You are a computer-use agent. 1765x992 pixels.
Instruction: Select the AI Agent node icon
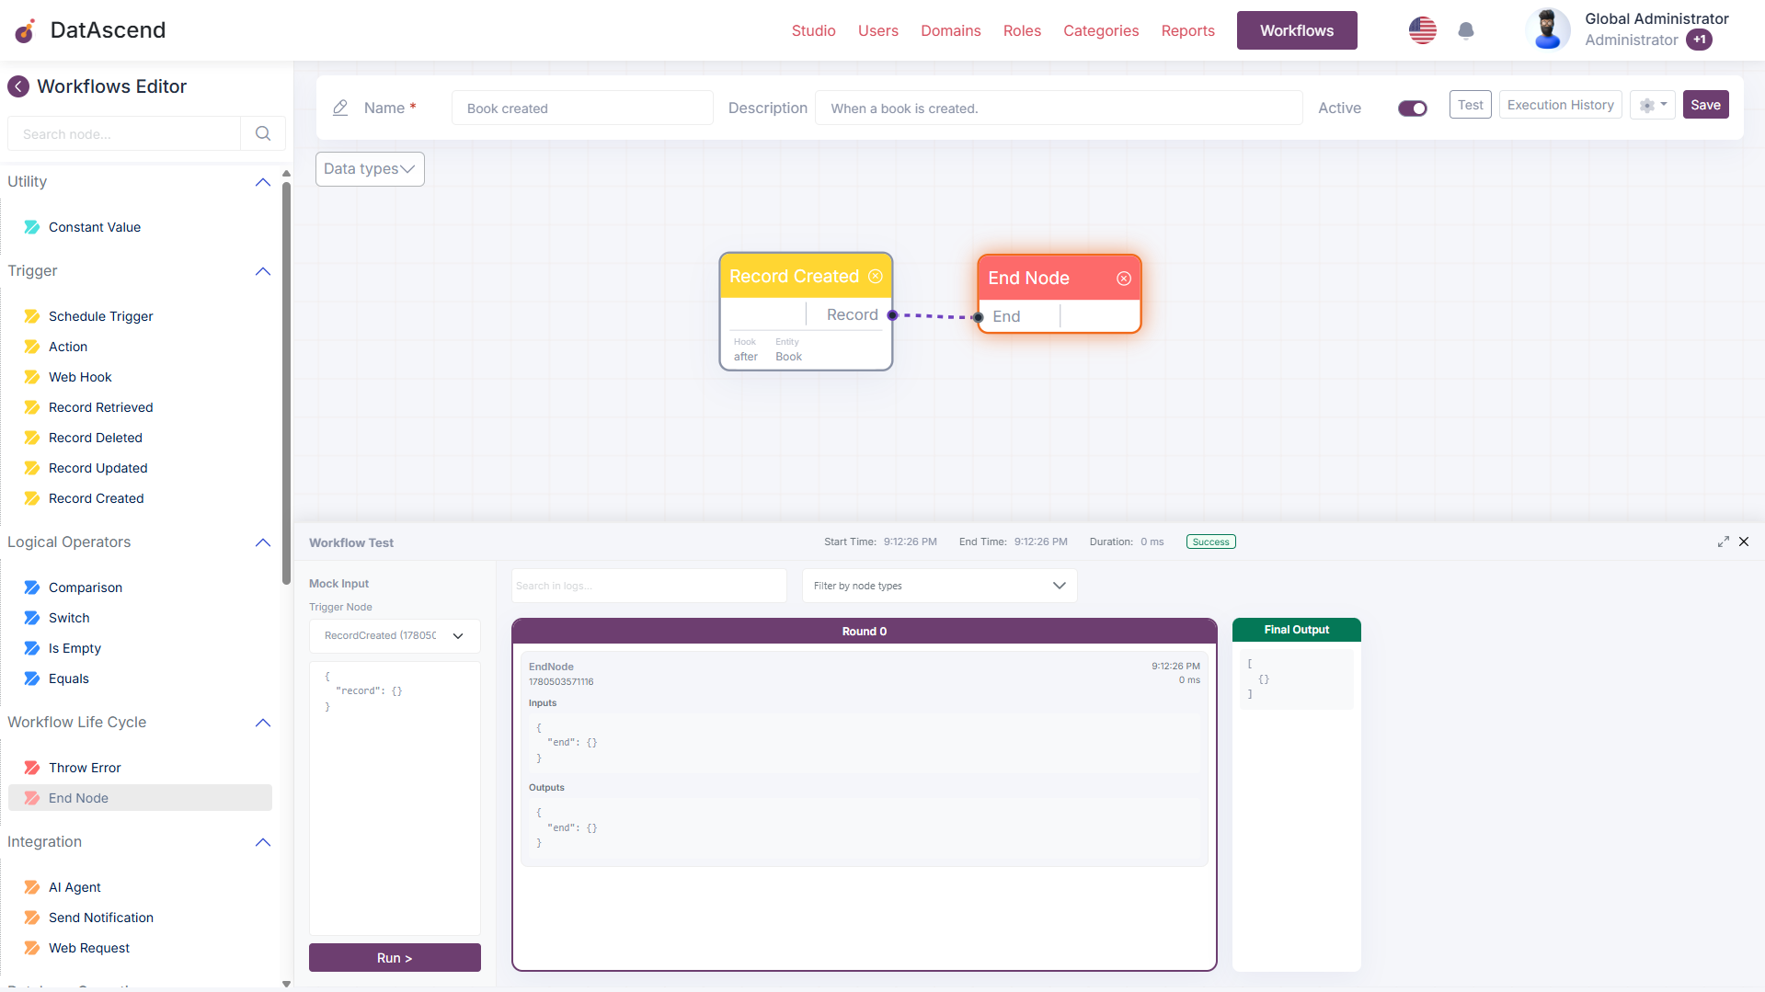pos(32,887)
